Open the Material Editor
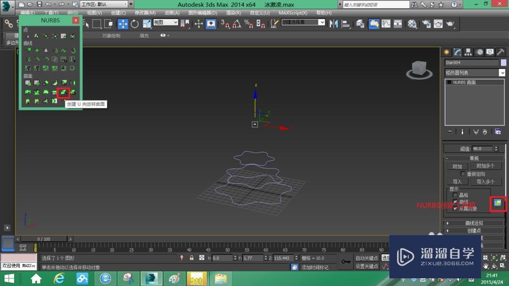 coord(412,24)
